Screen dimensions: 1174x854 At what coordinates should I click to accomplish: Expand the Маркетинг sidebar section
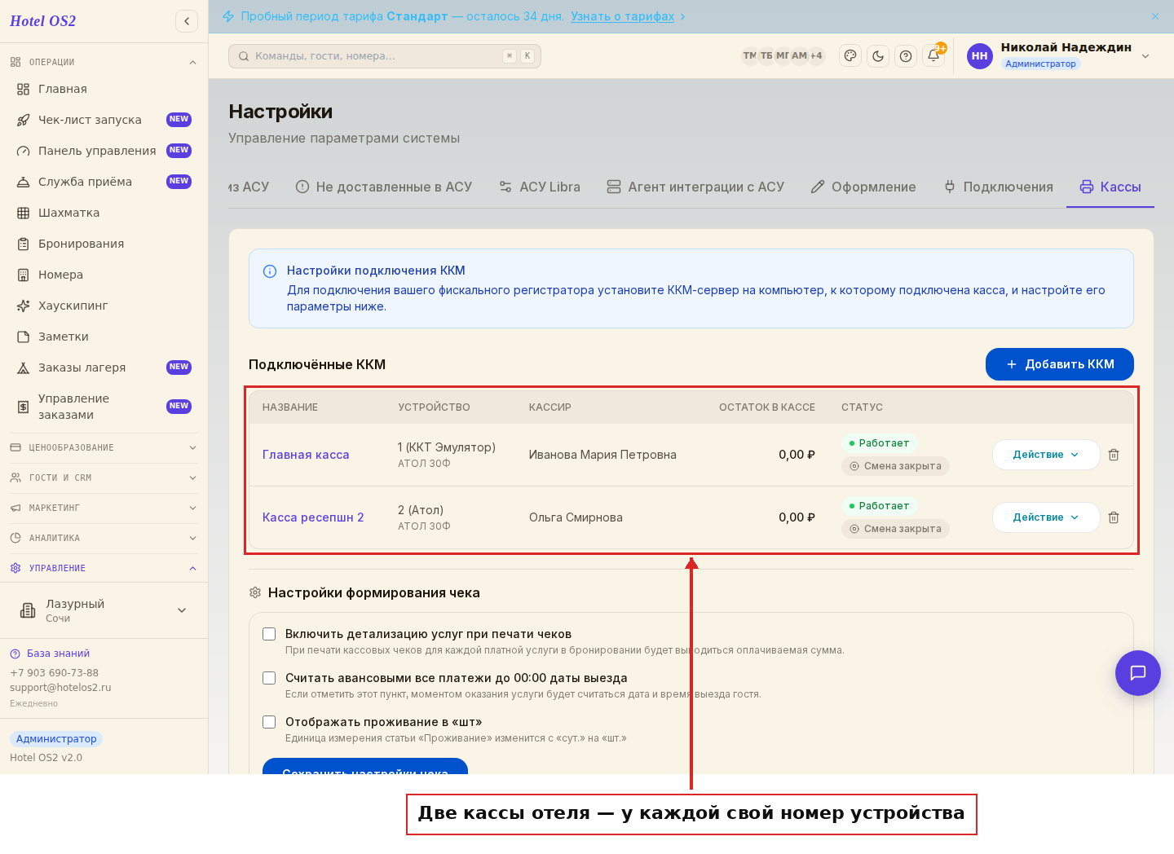(104, 508)
